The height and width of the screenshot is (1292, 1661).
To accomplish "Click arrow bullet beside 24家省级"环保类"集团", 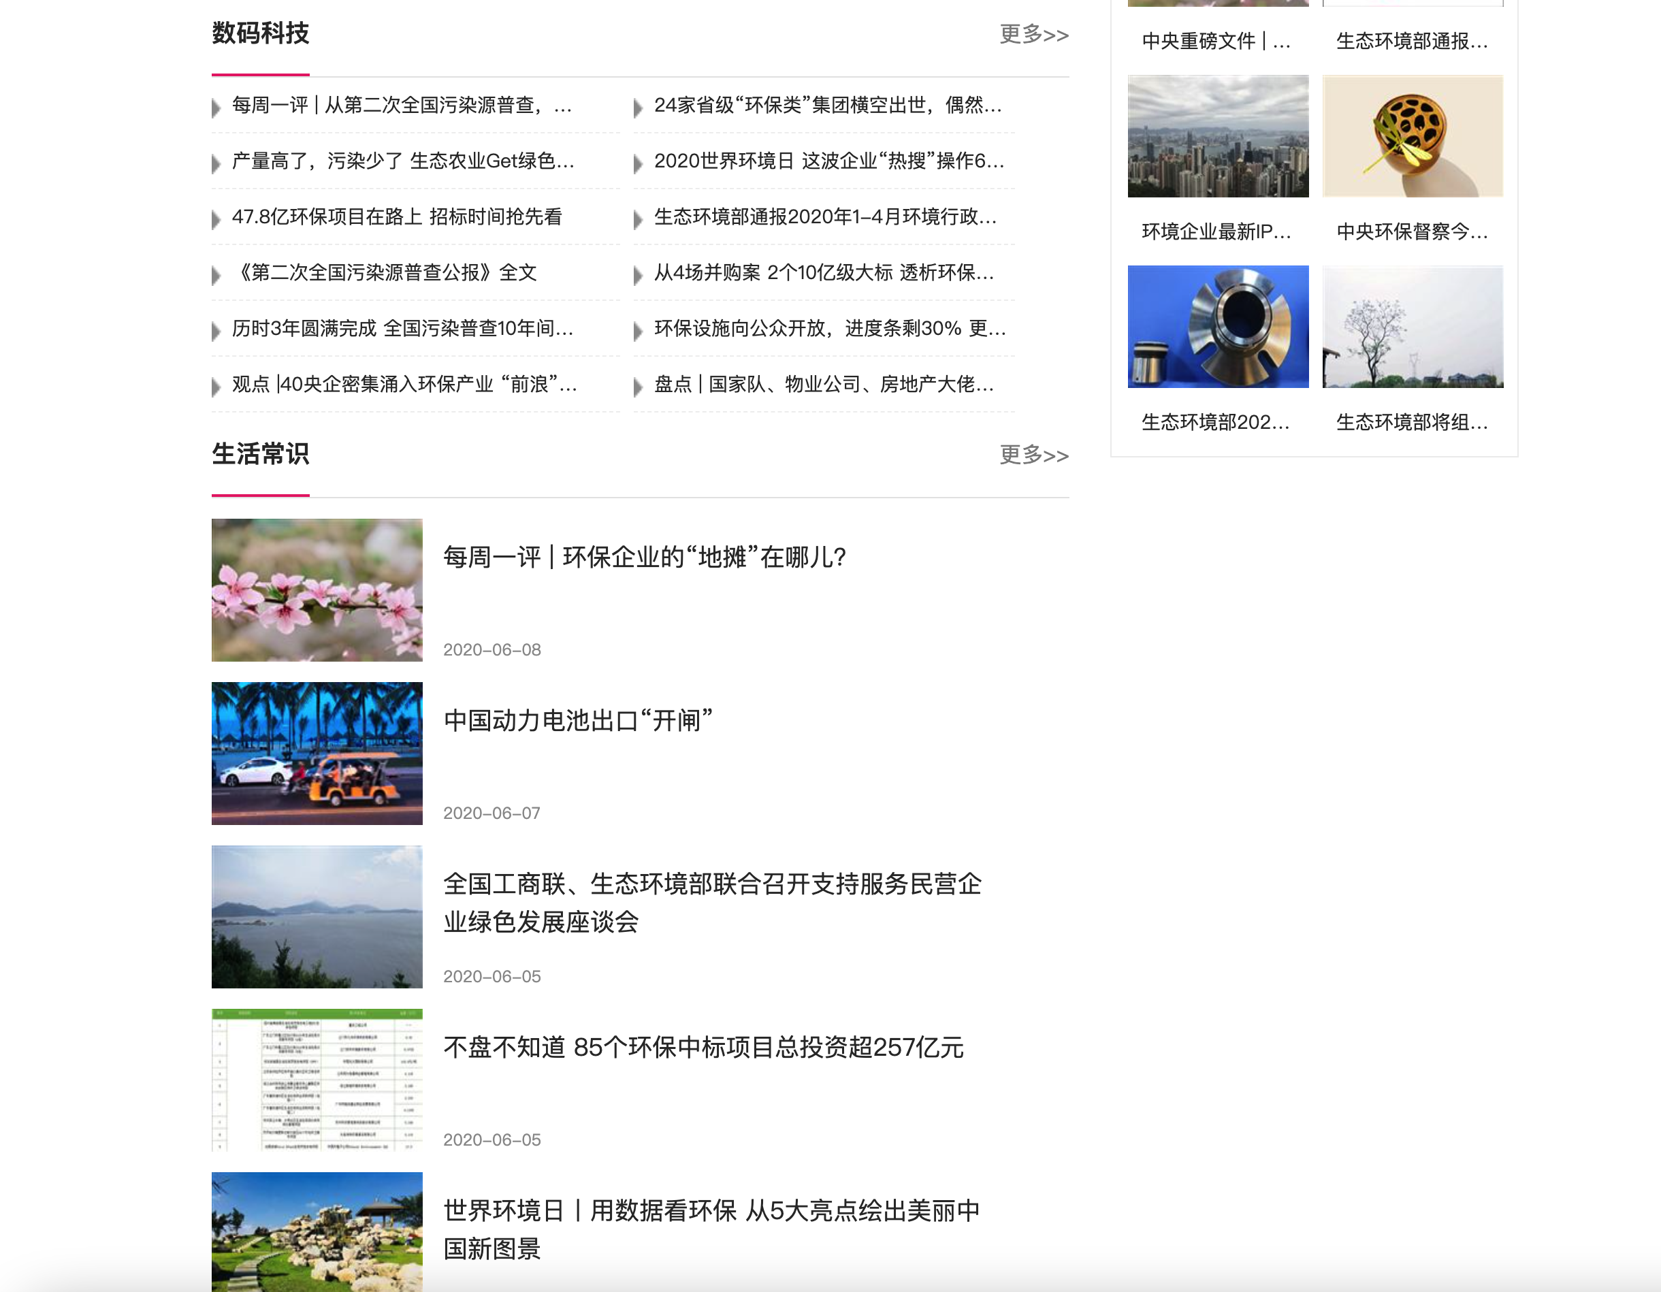I will (x=638, y=108).
